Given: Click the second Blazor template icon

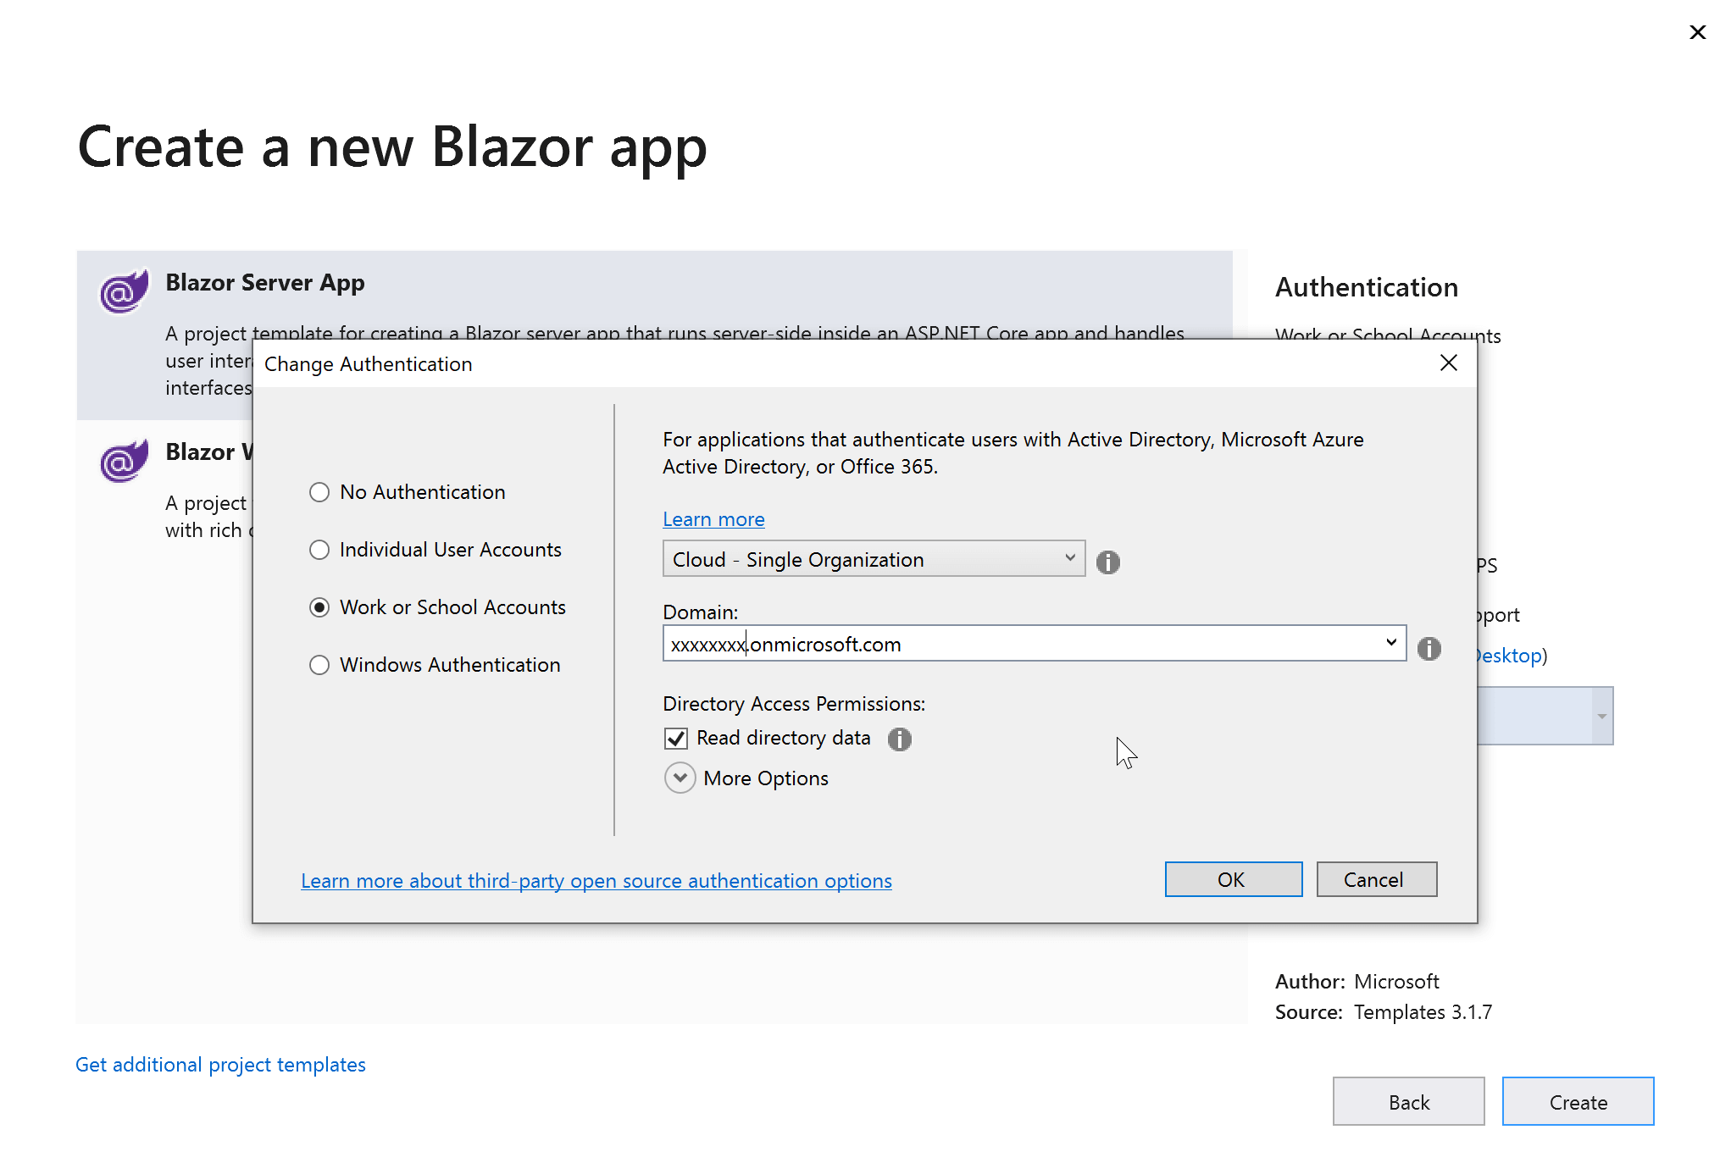Looking at the screenshot, I should 124,460.
